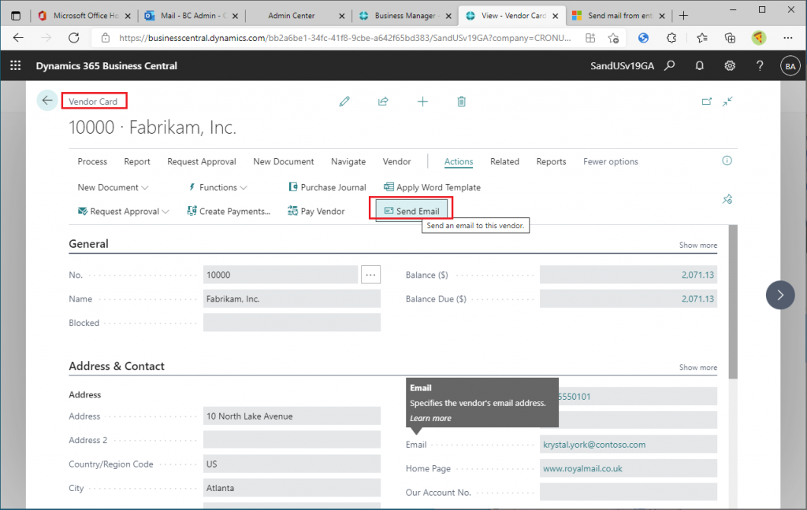
Task: Open the Process menu
Action: point(92,161)
